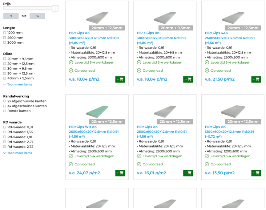Click PIR+Gips 4AK product image
The image size is (266, 210).
click(x=233, y=18)
